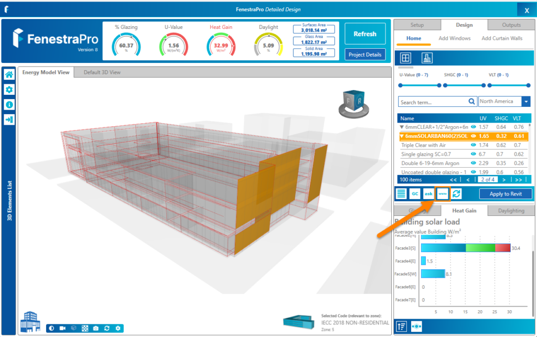Click the exit arrow icon in the left sidebar

(x=9, y=119)
